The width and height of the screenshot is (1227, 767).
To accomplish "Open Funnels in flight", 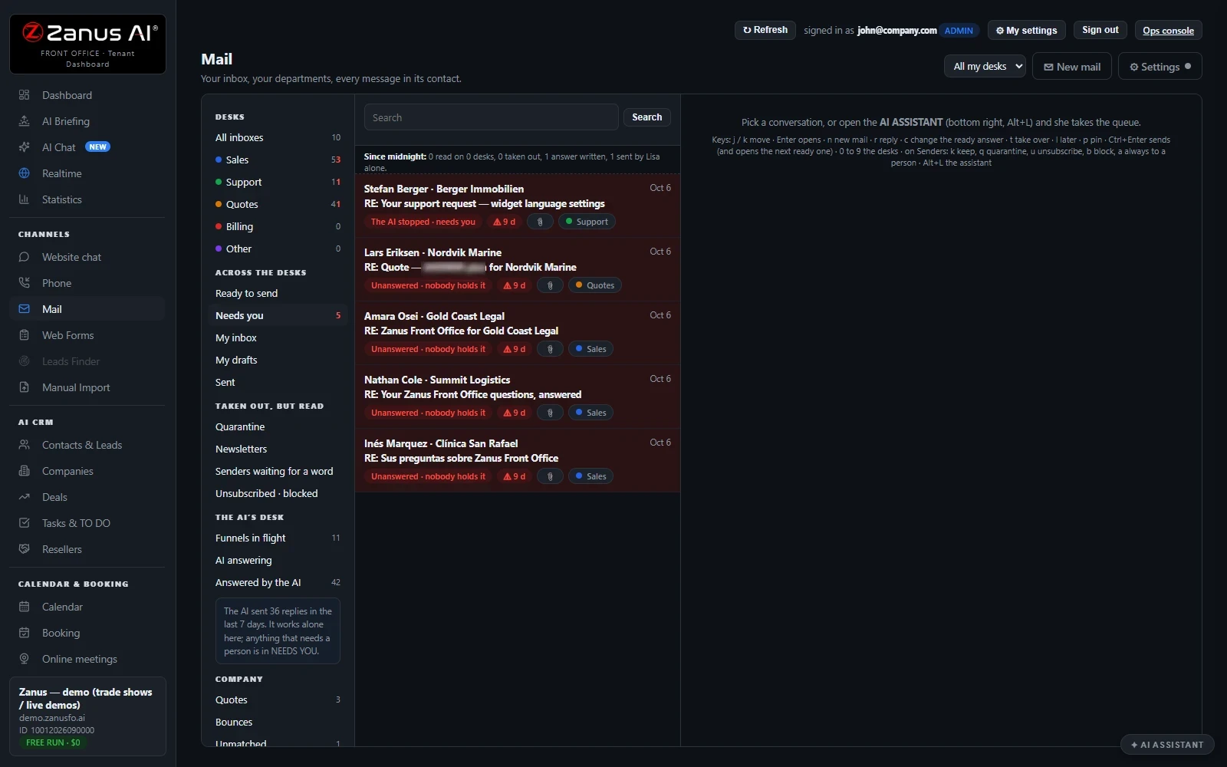I will (x=278, y=538).
